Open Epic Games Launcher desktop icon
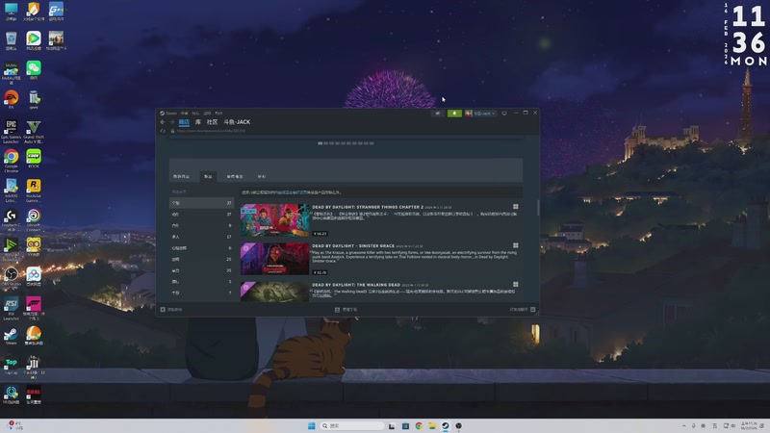Screen dimensions: 770x433 [11, 132]
